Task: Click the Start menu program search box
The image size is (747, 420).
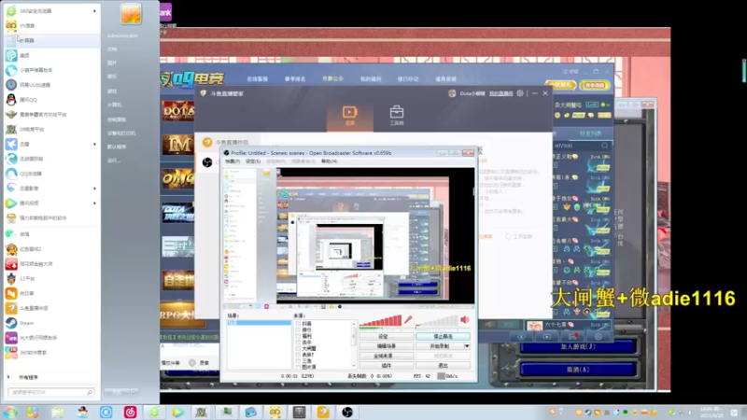Action: coord(50,392)
